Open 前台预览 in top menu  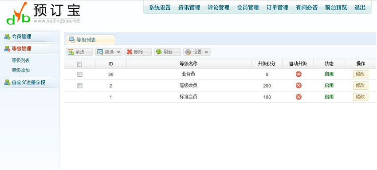[x=336, y=8]
